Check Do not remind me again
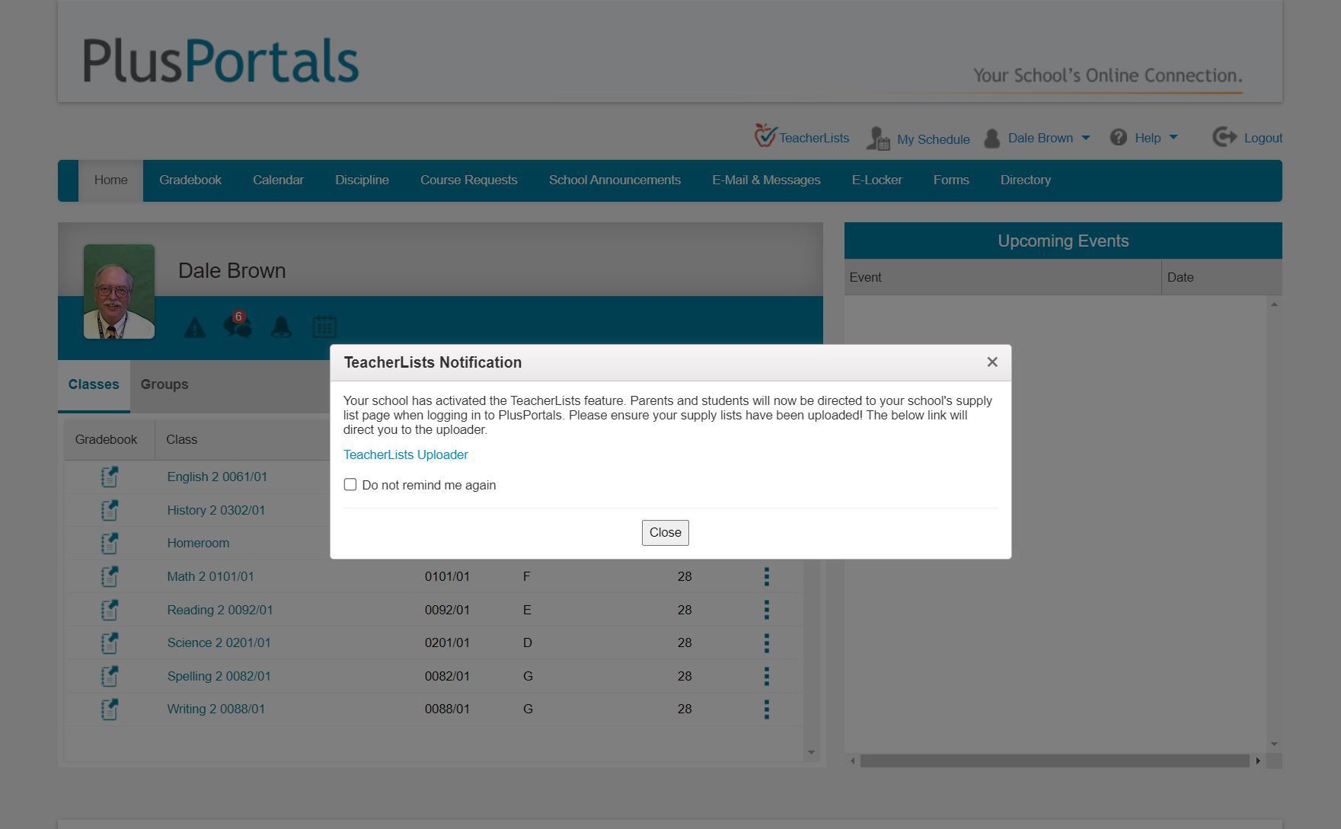Image resolution: width=1341 pixels, height=829 pixels. 350,485
